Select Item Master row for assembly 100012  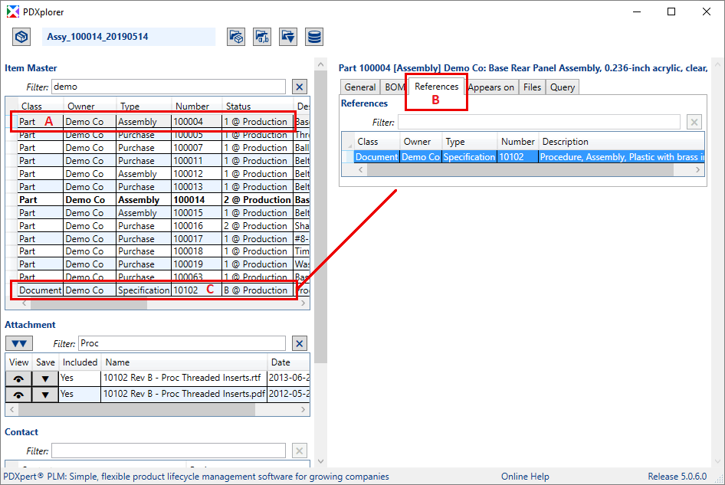[159, 174]
